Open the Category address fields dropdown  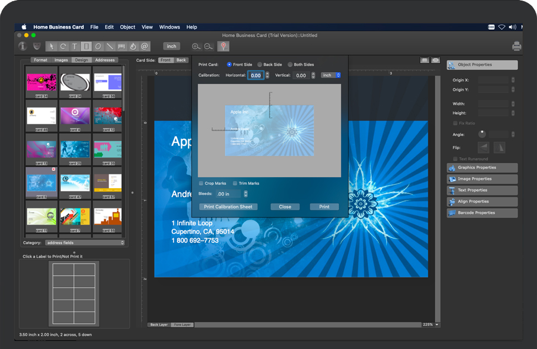(85, 242)
